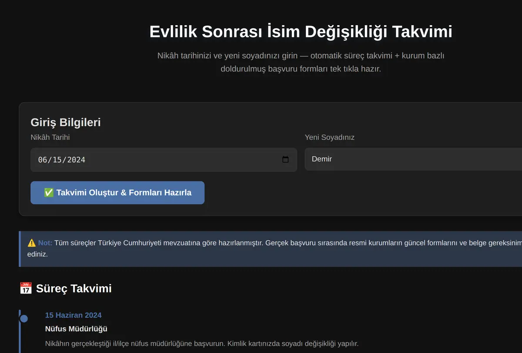Click the warning icon in the Not banner
This screenshot has height=353, width=522.
pos(32,243)
